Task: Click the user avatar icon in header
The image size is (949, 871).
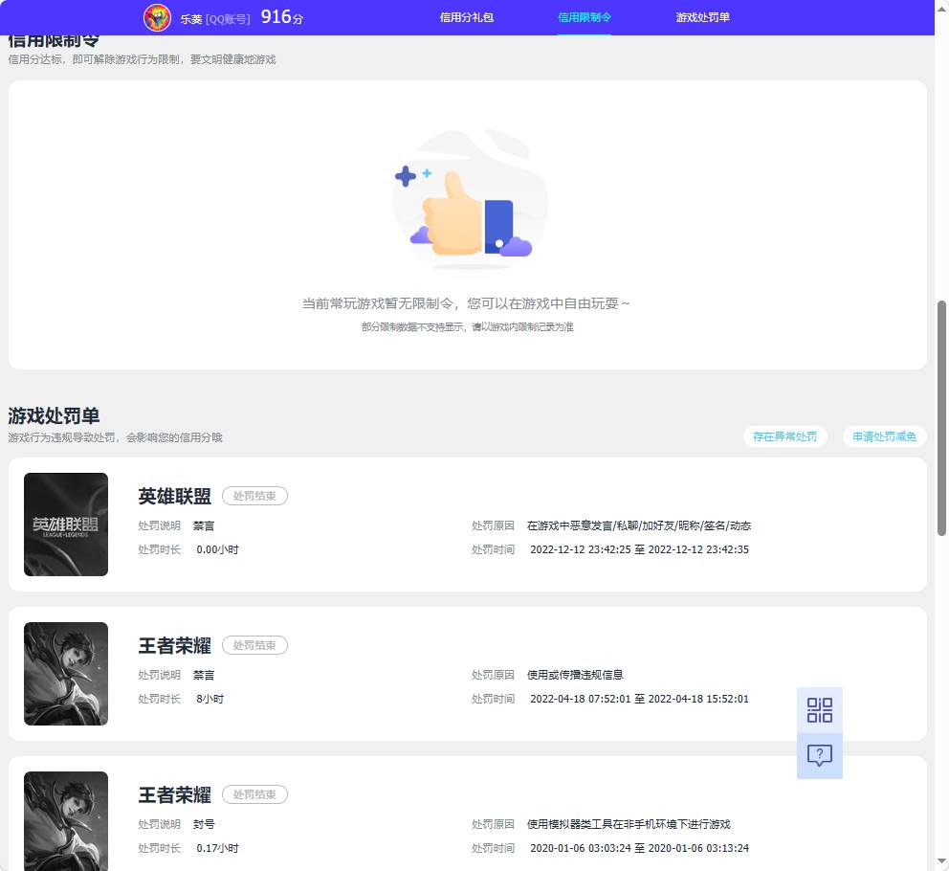Action: pos(157,17)
